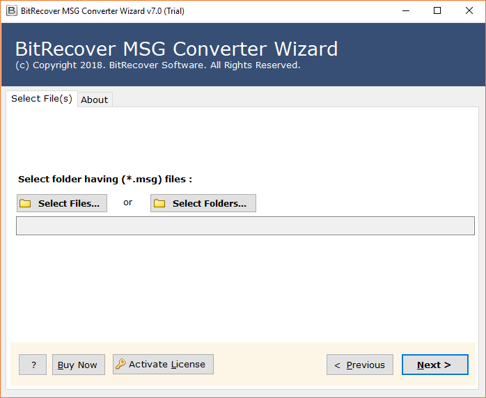This screenshot has height=398, width=486.
Task: Click the 'Select folder having (*.msg) files' label
Action: 104,179
